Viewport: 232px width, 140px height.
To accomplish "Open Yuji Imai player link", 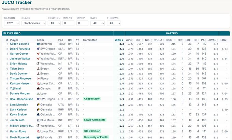I will click(x=15, y=88).
